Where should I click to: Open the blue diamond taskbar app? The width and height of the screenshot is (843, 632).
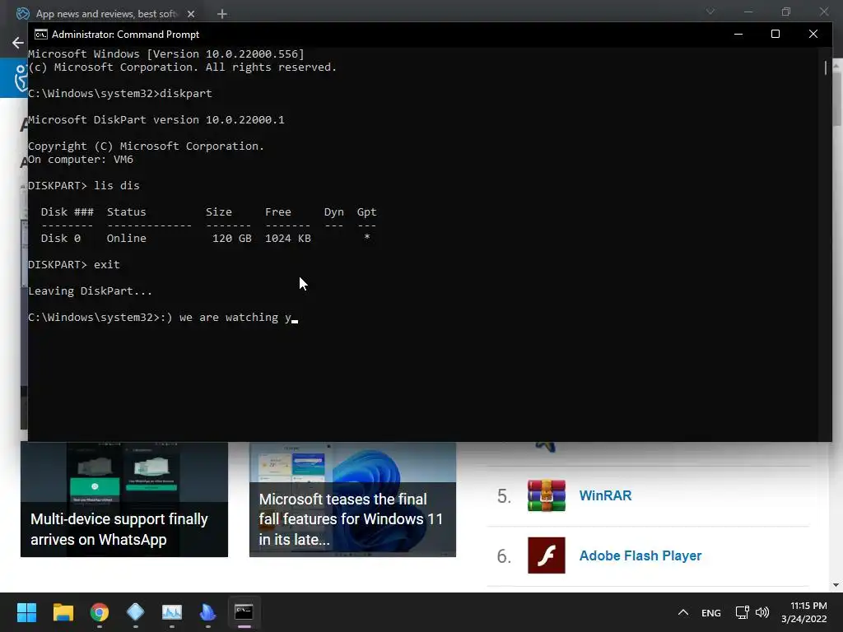click(x=136, y=612)
